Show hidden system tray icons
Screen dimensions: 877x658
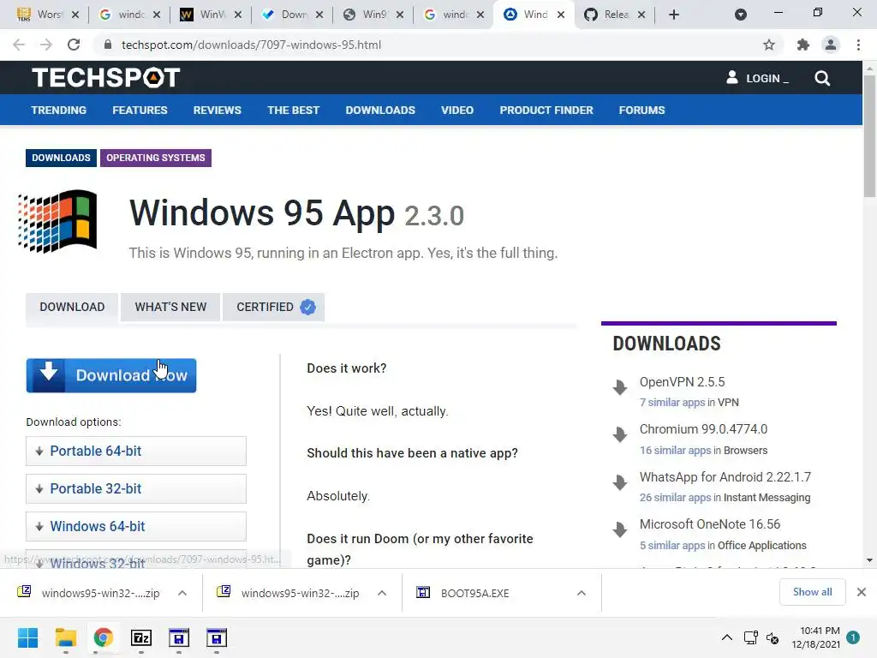[x=726, y=637]
